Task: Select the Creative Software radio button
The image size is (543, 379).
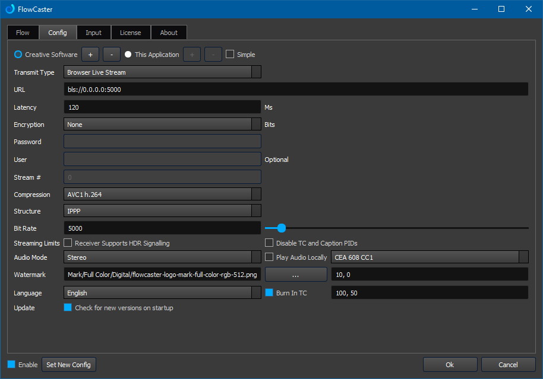Action: click(18, 55)
